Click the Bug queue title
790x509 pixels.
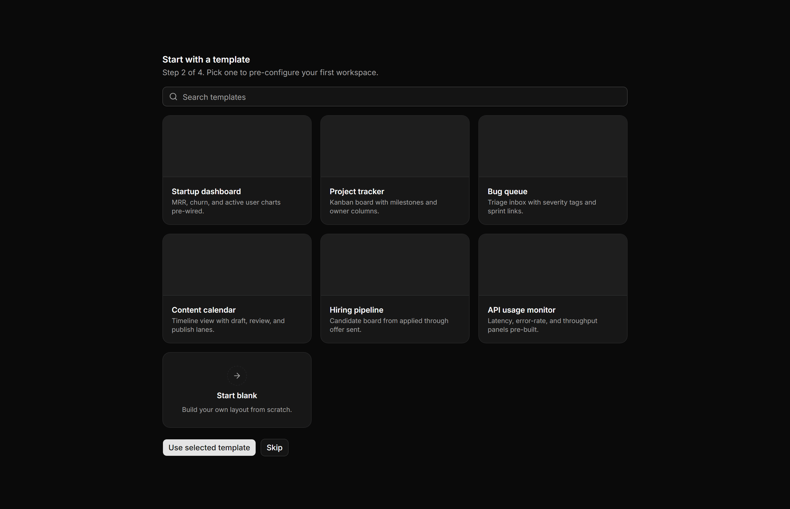pos(507,191)
